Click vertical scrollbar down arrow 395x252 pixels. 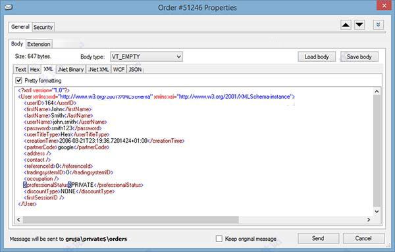pyautogui.click(x=377, y=211)
